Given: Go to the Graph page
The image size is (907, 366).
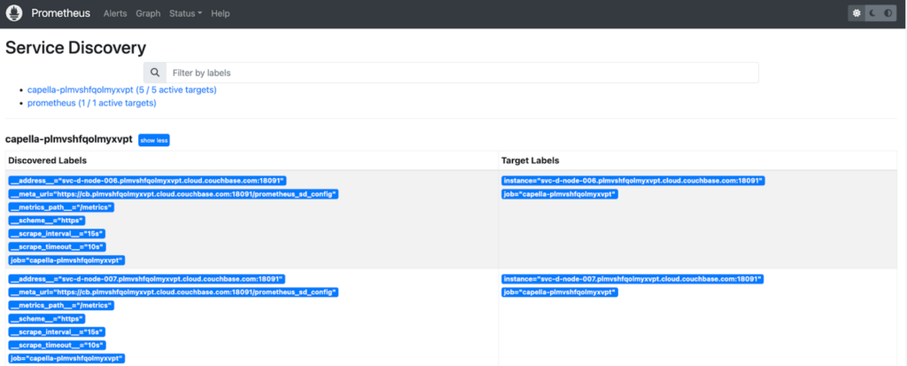Looking at the screenshot, I should click(x=148, y=13).
